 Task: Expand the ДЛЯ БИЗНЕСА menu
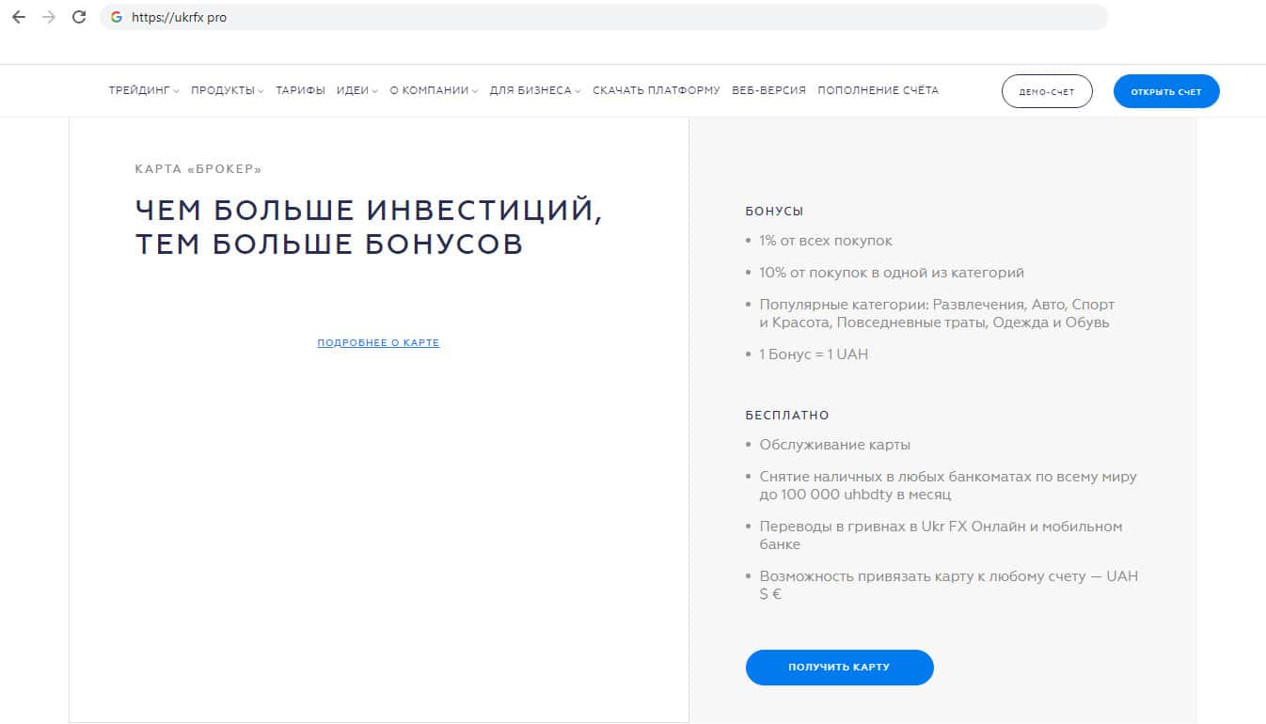pyautogui.click(x=535, y=90)
